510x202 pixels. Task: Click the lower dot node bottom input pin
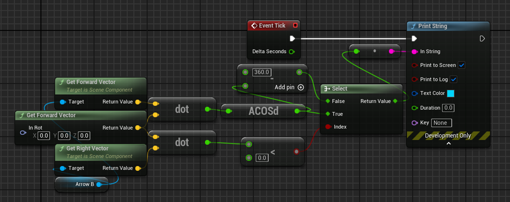tap(156, 148)
